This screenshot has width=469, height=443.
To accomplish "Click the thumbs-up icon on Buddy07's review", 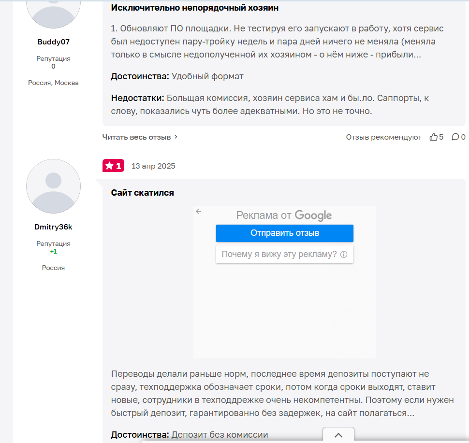I will (x=433, y=137).
